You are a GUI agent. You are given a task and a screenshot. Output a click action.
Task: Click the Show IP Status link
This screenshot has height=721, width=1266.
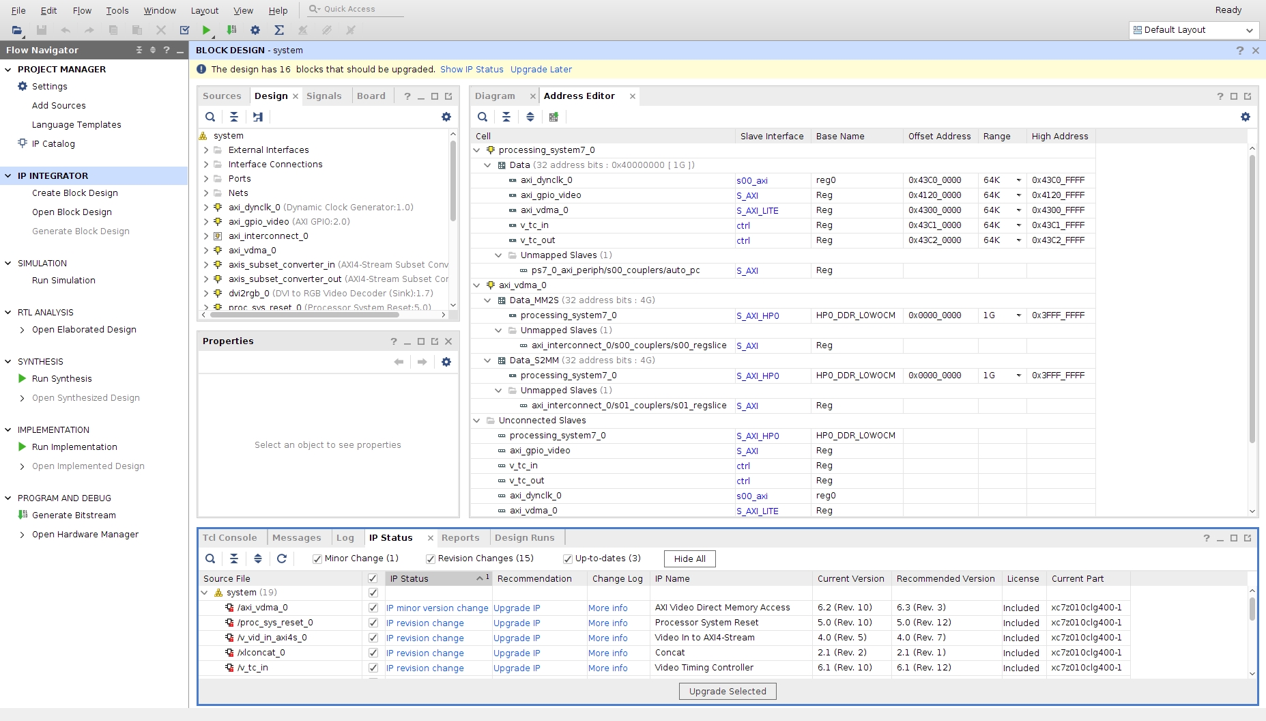coord(472,70)
